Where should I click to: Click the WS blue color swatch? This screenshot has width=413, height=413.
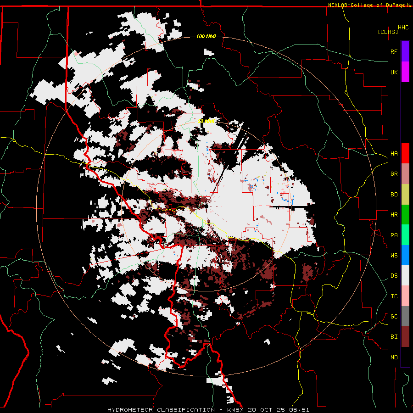[x=405, y=255]
